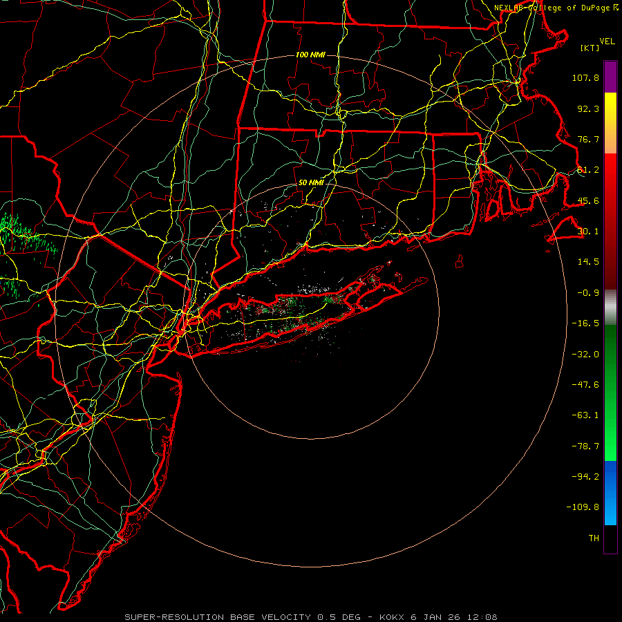Viewport: 622px width, 622px height.
Task: Click the TH legend label
Action: coord(594,538)
